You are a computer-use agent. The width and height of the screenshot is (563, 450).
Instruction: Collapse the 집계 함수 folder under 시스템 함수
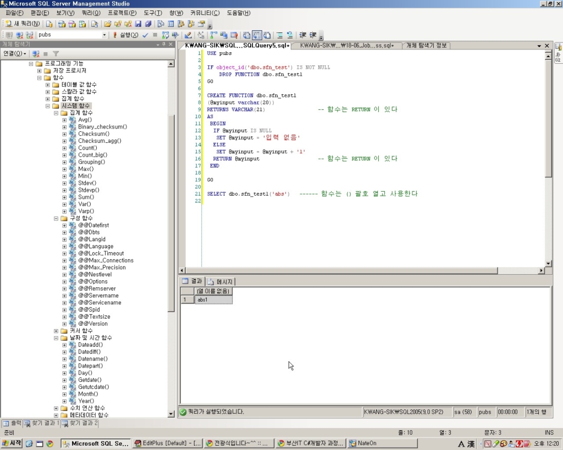[x=56, y=113]
